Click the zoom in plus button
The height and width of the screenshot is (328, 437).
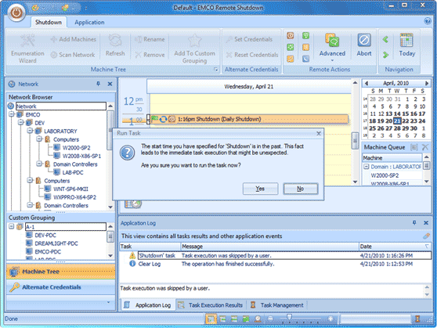(x=330, y=319)
